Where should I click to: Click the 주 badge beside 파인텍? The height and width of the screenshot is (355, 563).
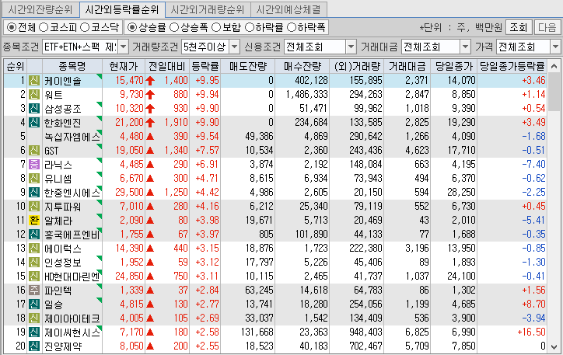[x=34, y=290]
